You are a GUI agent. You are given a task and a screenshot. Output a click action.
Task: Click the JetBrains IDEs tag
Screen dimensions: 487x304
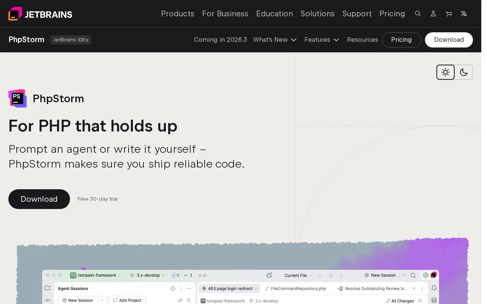(x=71, y=40)
